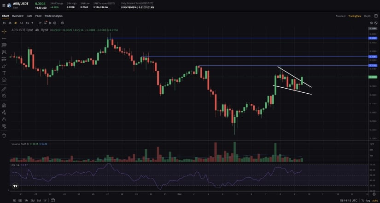Select the upper white wedge trendline

(x=294, y=77)
